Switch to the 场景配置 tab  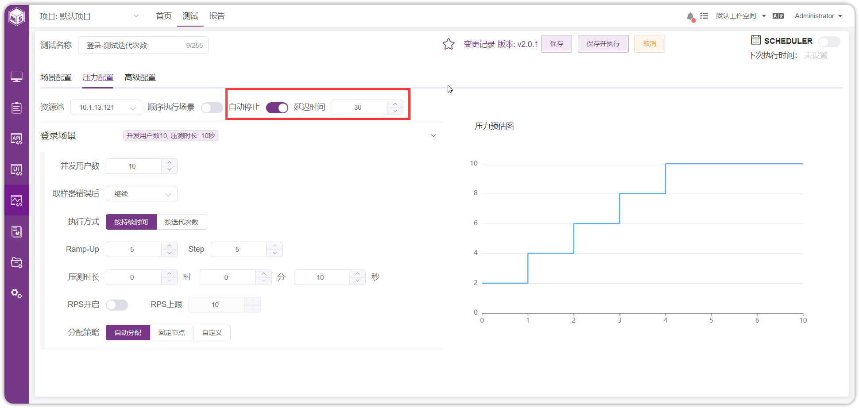(x=56, y=77)
